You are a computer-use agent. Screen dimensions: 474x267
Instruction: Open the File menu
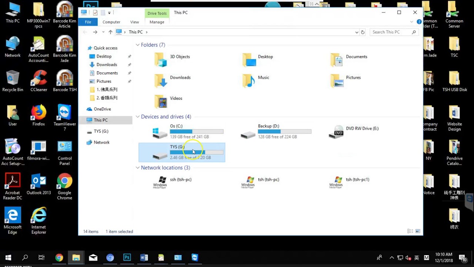coord(88,22)
